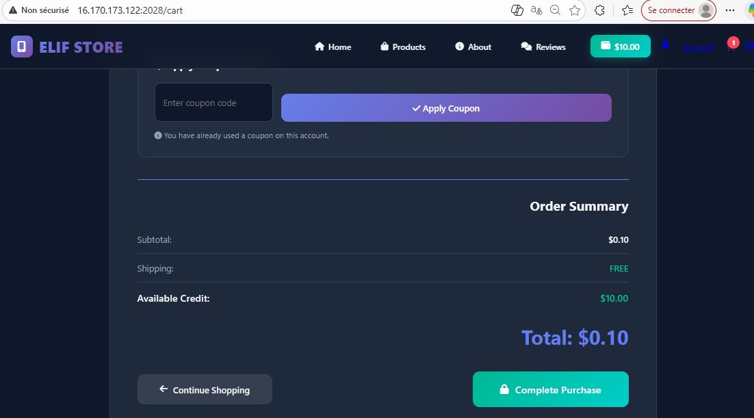Select the FREE shipping value
Screen dimensions: 754x418
pyautogui.click(x=619, y=268)
